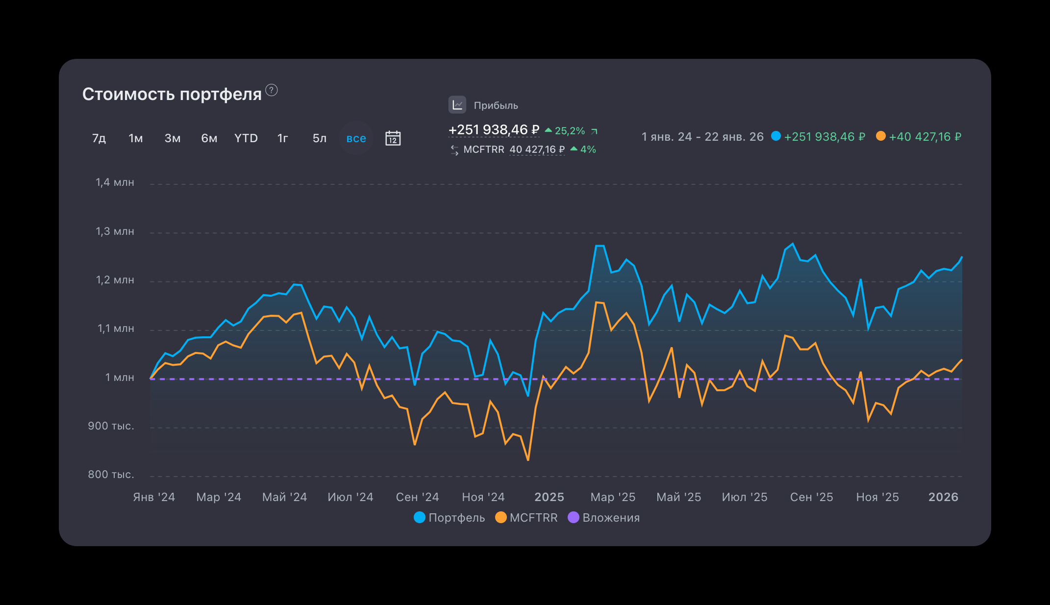Click the orange dot in header stats
The image size is (1050, 605).
tap(880, 136)
